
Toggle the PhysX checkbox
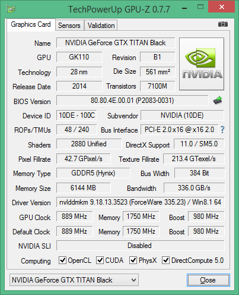(133, 260)
